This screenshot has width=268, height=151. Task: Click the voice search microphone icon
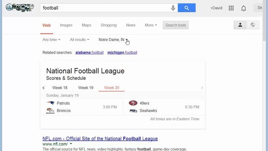173,8
